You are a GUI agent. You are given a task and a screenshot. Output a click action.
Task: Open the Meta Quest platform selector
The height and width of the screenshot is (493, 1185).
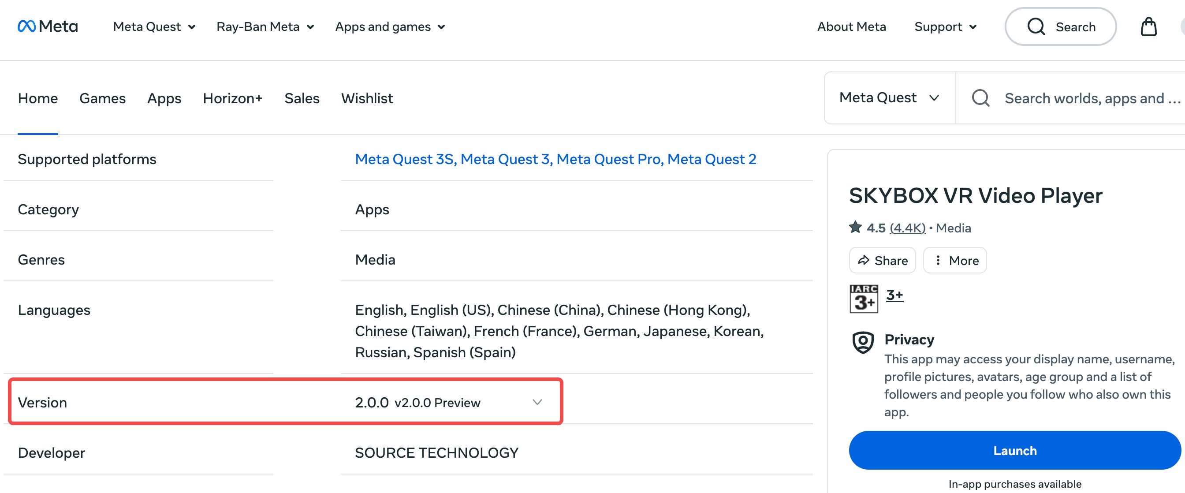pyautogui.click(x=889, y=97)
